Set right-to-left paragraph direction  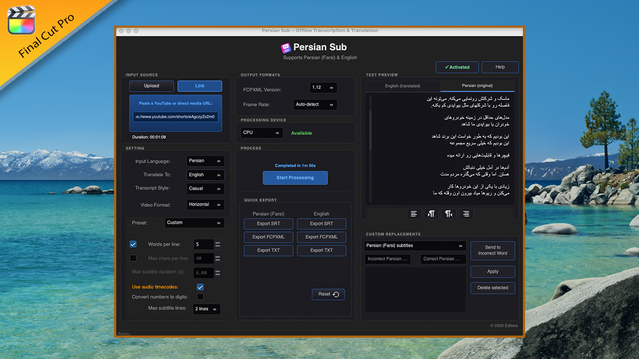449,214
